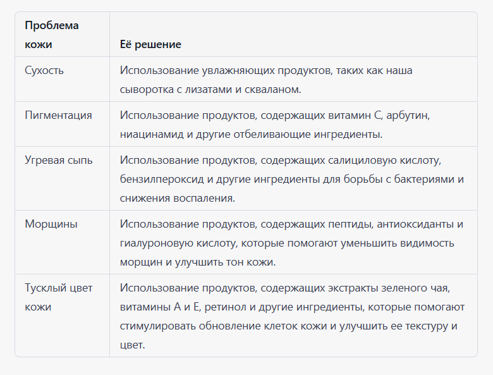The image size is (493, 375).
Task: Select the "Пигментация" table cell
Action: [x=58, y=115]
